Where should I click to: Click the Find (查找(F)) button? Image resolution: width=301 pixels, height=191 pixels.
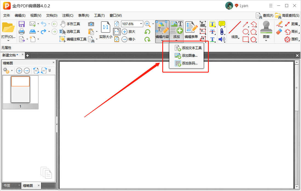pos(265,16)
